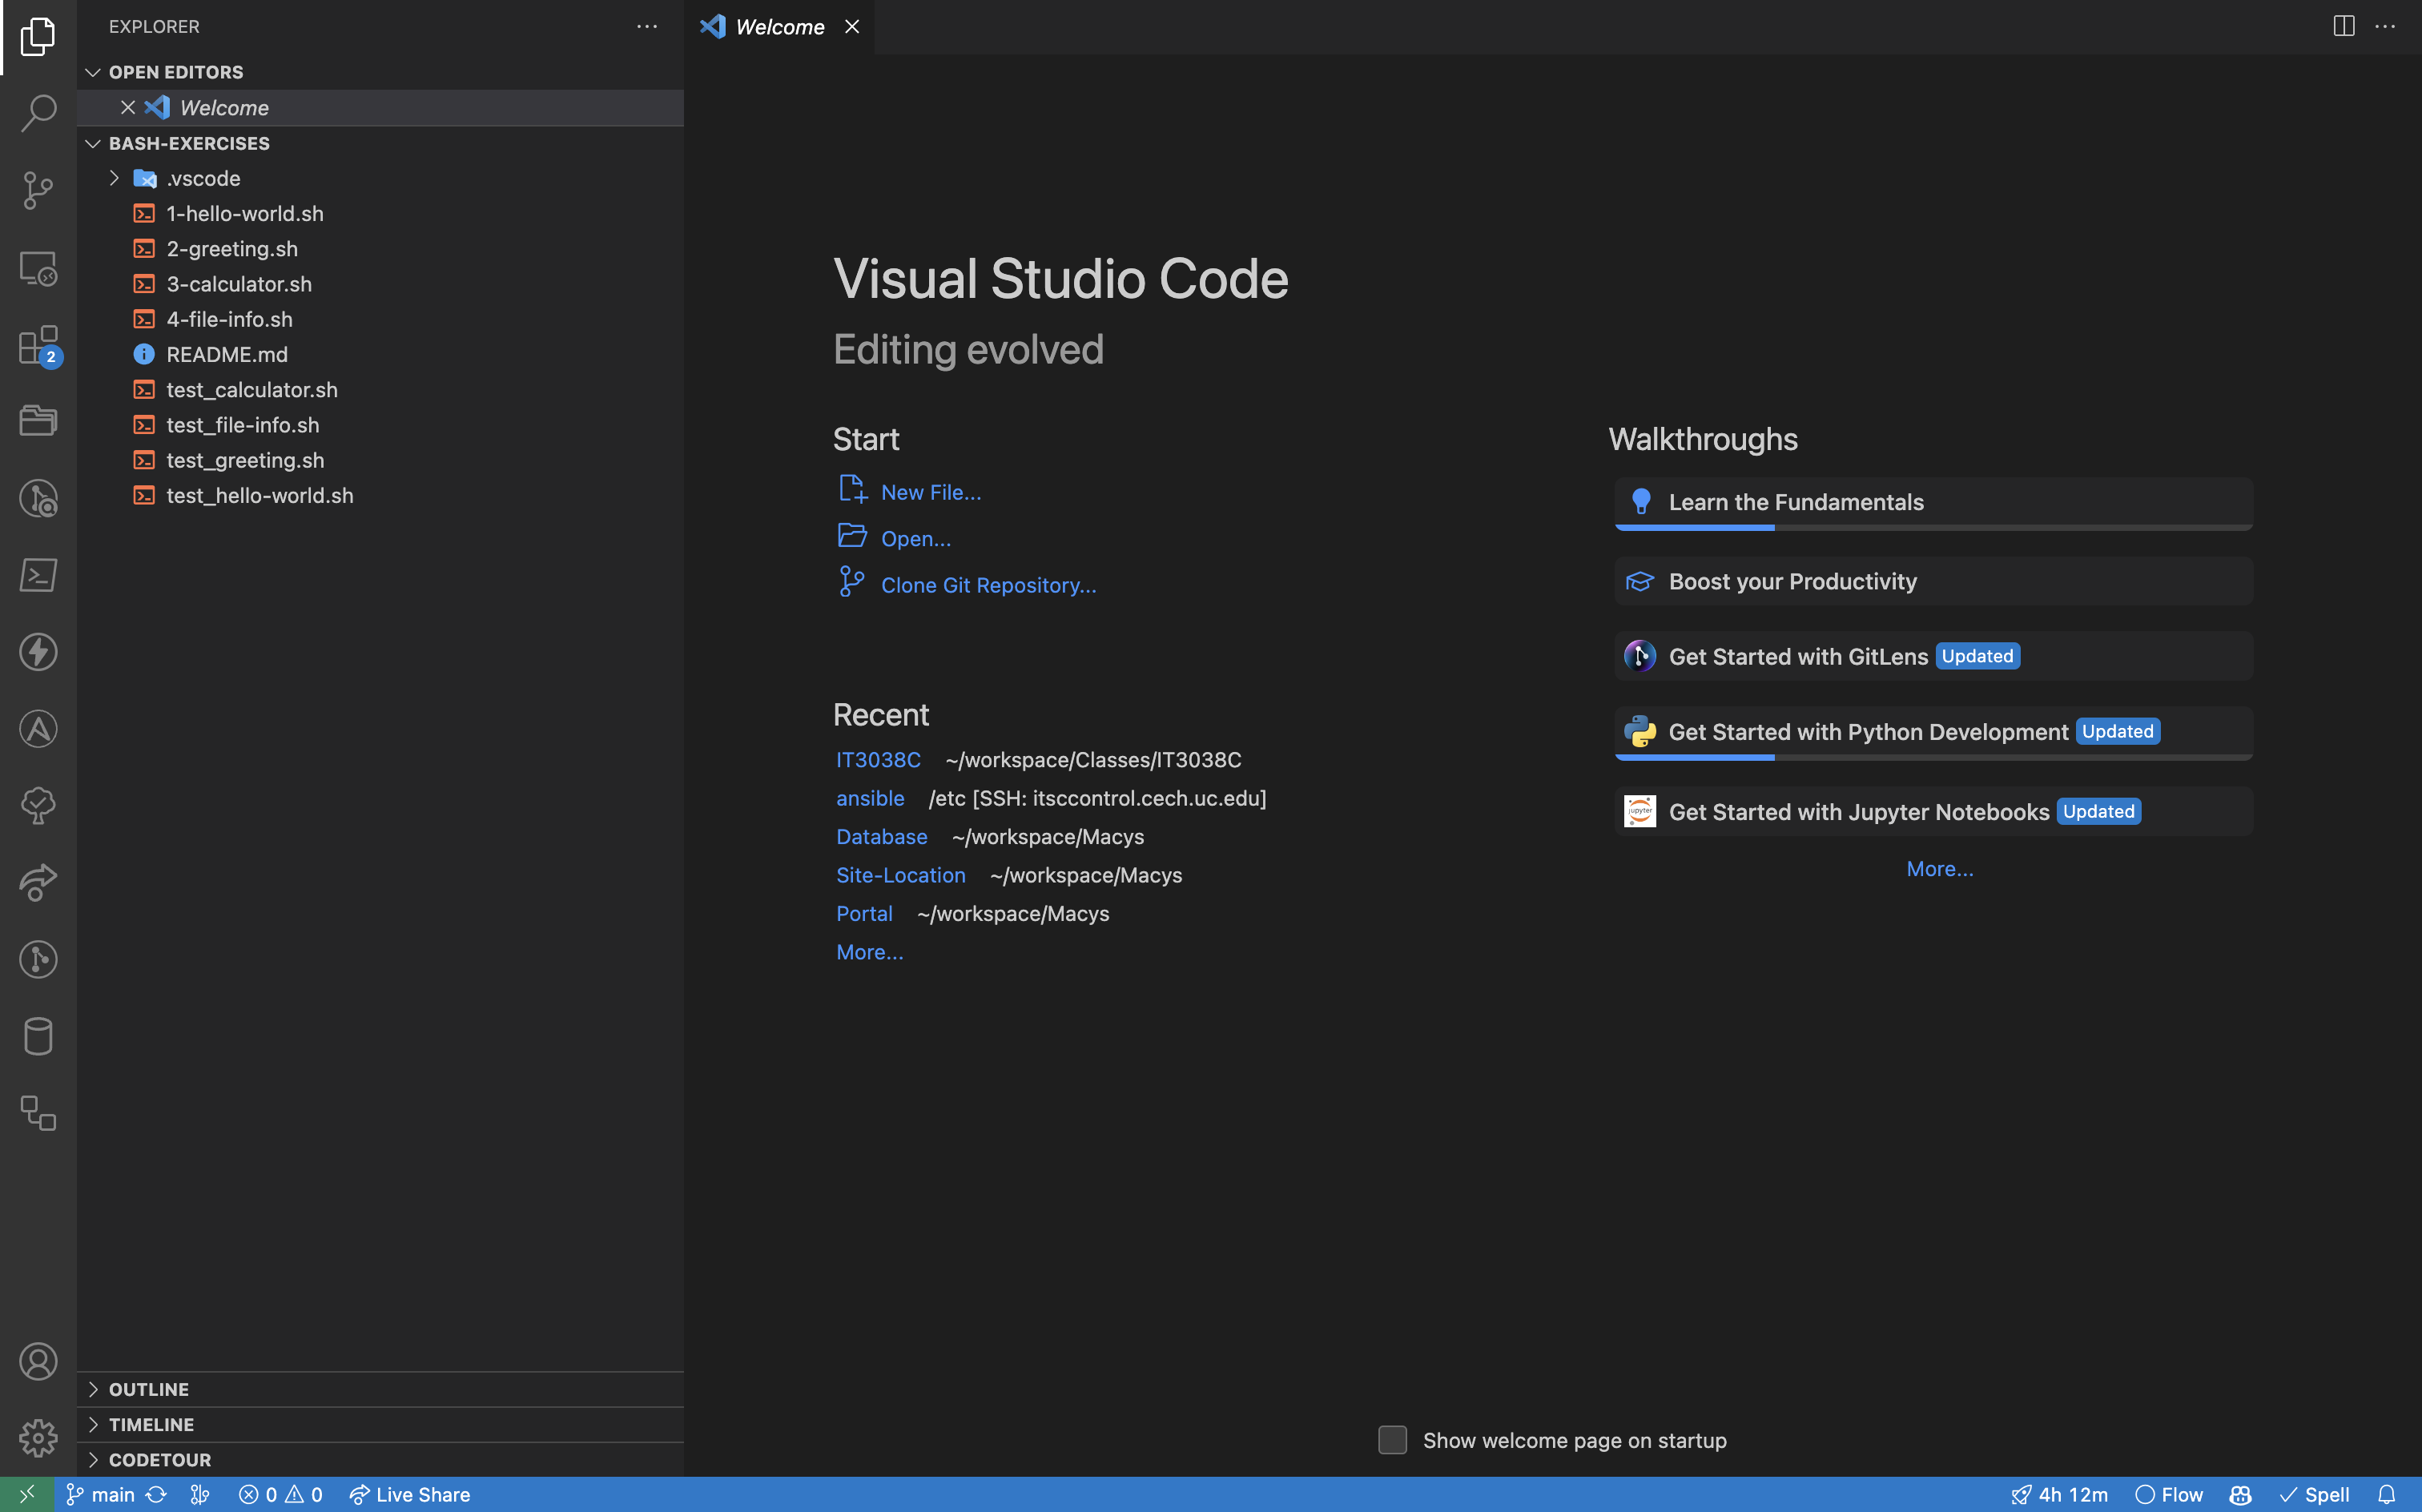Viewport: 2422px width, 1512px height.
Task: Open editor More Actions ellipsis at top right
Action: click(x=2385, y=26)
